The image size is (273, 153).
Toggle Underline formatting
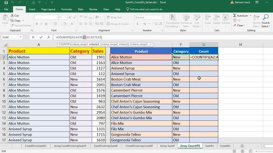(46, 24)
